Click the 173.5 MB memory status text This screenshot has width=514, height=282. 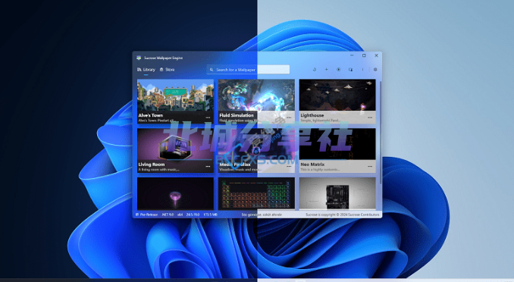pyautogui.click(x=210, y=215)
